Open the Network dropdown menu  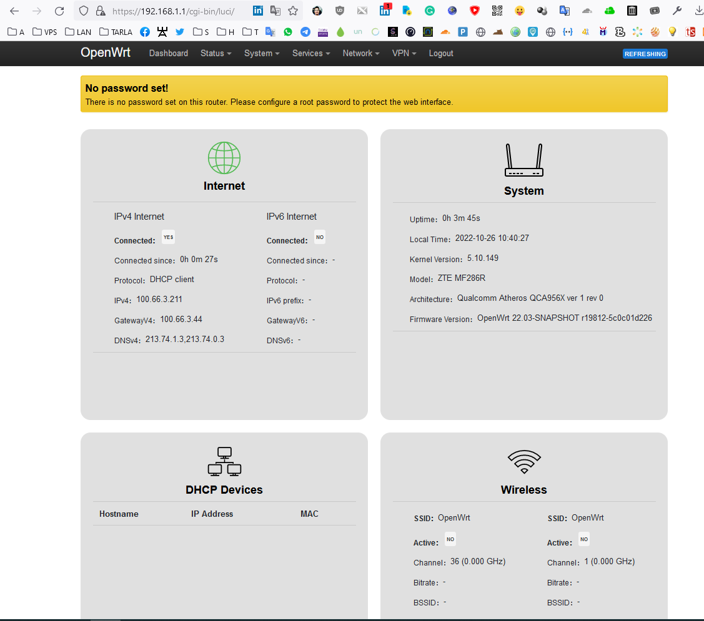tap(361, 54)
